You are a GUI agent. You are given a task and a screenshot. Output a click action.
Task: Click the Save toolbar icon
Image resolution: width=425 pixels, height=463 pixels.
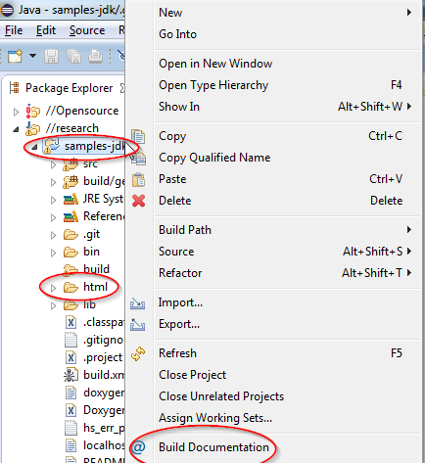(x=51, y=56)
